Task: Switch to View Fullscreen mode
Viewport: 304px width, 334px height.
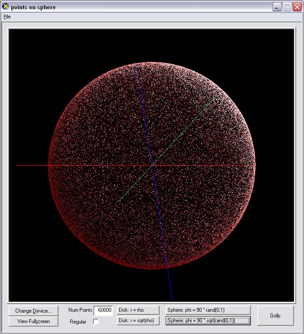Action: click(x=33, y=321)
